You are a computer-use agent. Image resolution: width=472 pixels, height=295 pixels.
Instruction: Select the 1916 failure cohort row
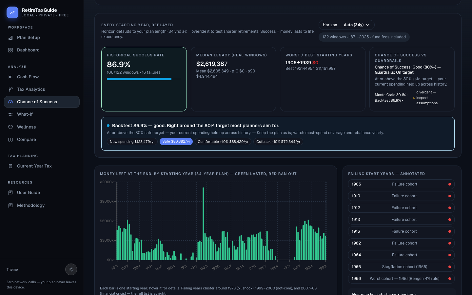pos(401,231)
